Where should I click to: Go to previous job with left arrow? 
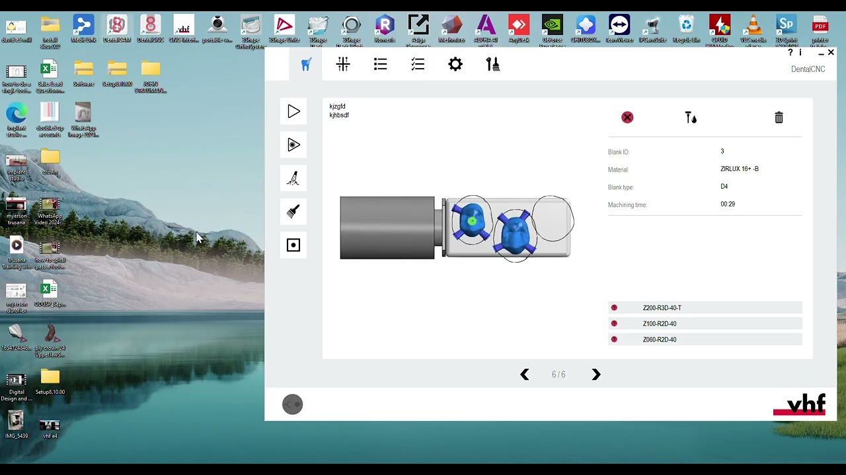[x=525, y=375]
